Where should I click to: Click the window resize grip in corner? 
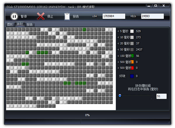[x=169, y=122]
